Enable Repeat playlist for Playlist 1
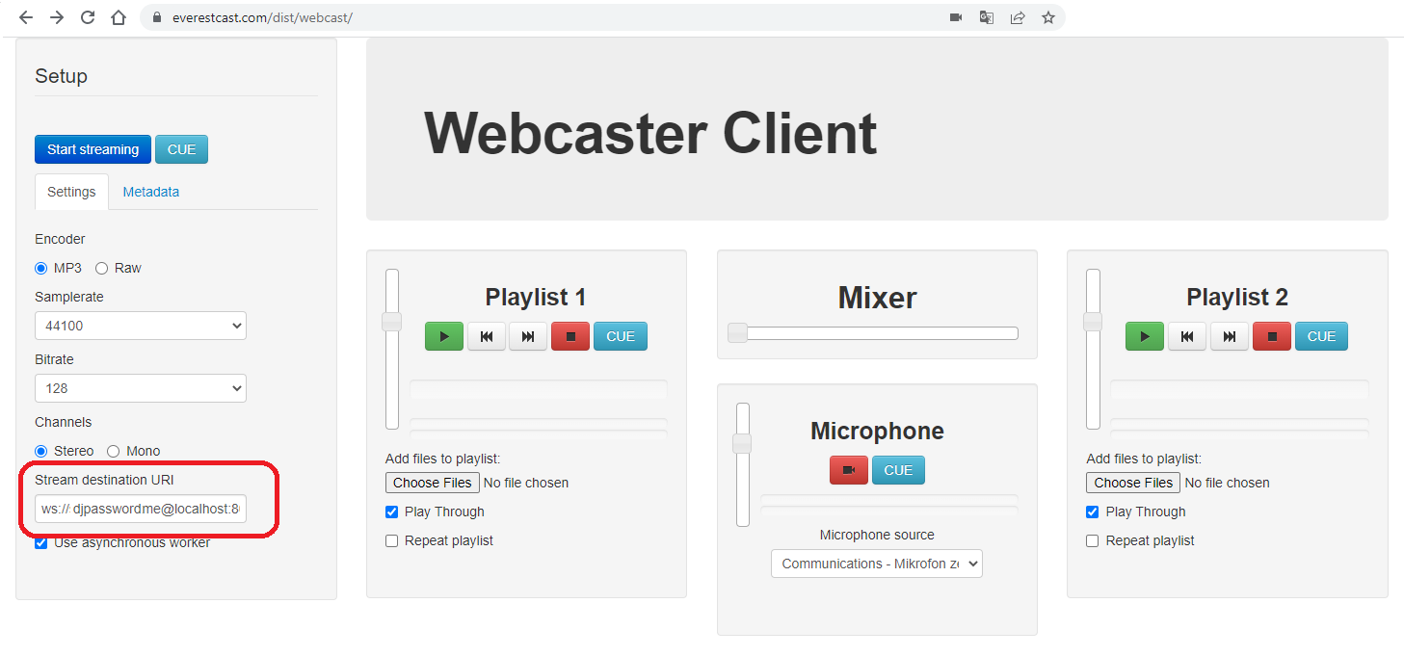The width and height of the screenshot is (1404, 656). pyautogui.click(x=392, y=540)
